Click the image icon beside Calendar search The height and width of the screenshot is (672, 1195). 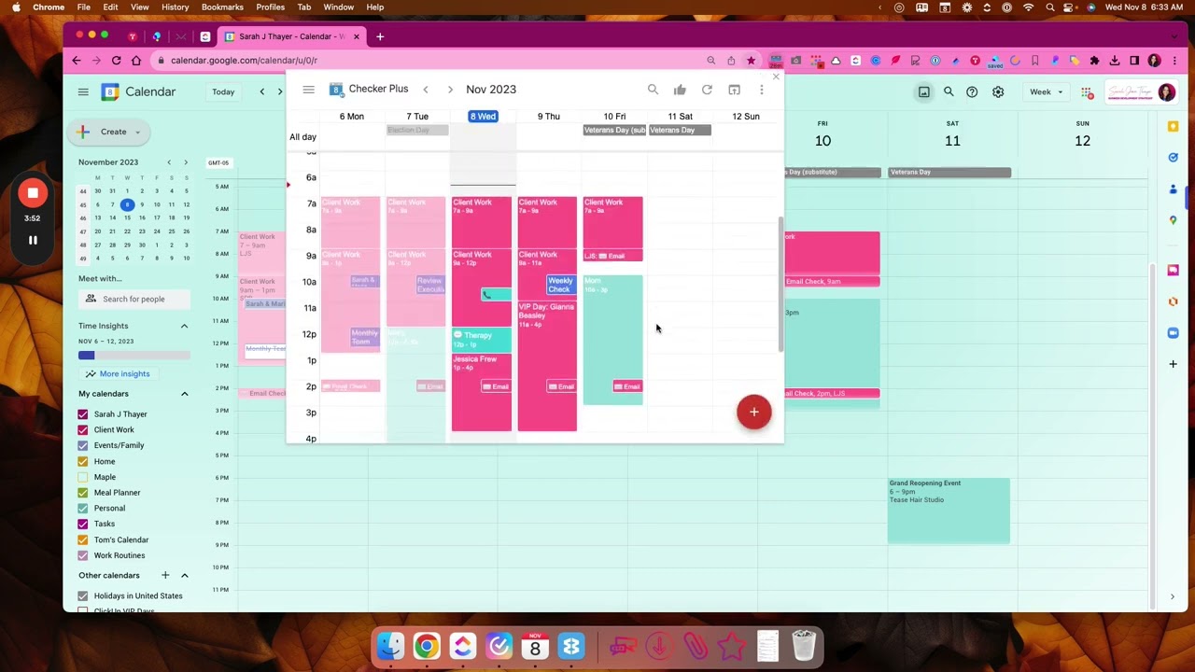tap(923, 91)
